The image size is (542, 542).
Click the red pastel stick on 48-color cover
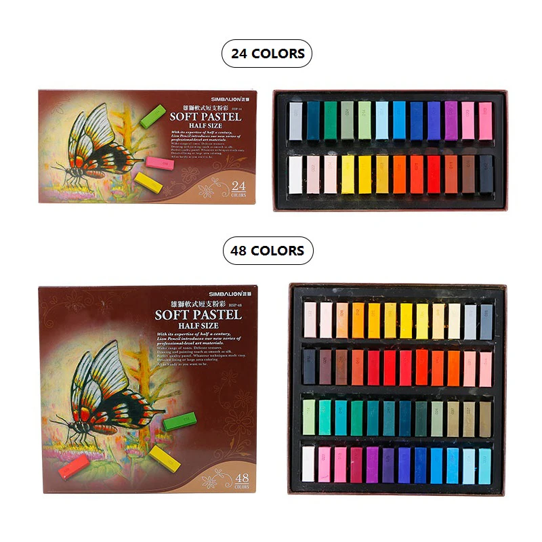click(x=74, y=467)
